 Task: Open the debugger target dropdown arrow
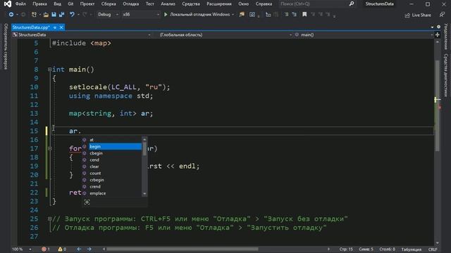pos(233,14)
